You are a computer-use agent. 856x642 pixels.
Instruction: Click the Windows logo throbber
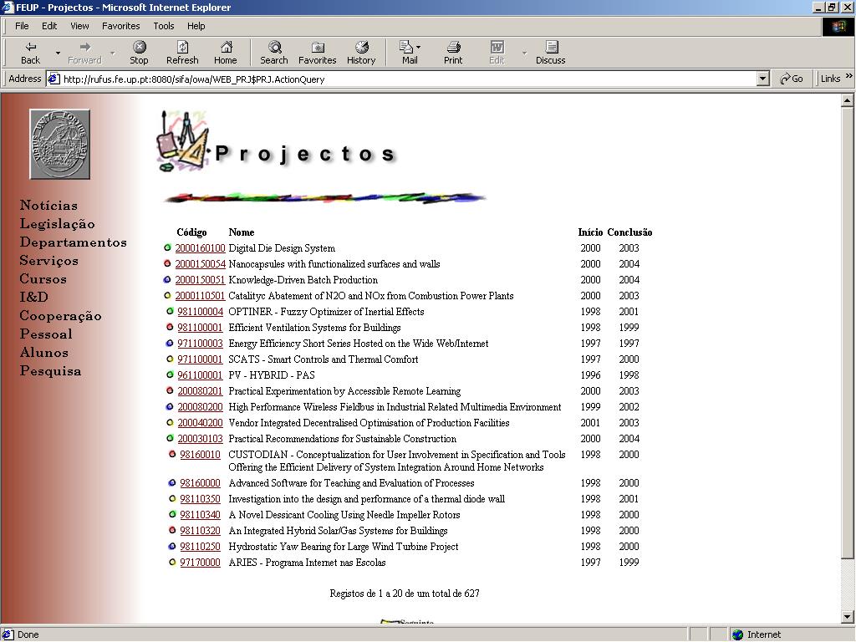[x=838, y=27]
